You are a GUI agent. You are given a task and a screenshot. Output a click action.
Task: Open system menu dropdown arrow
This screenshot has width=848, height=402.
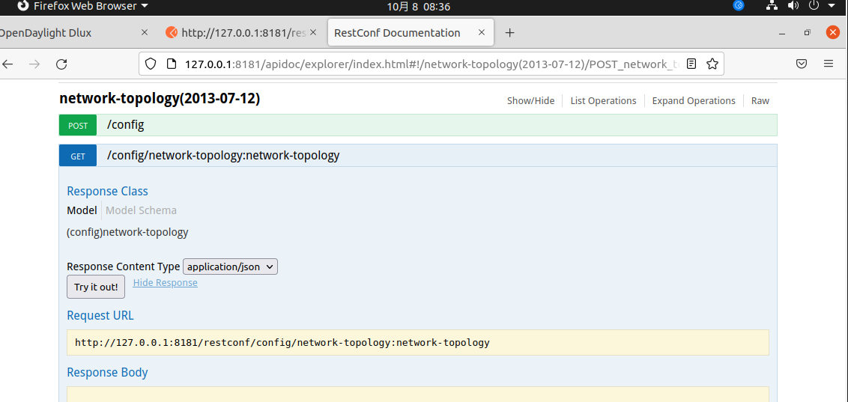[x=832, y=7]
